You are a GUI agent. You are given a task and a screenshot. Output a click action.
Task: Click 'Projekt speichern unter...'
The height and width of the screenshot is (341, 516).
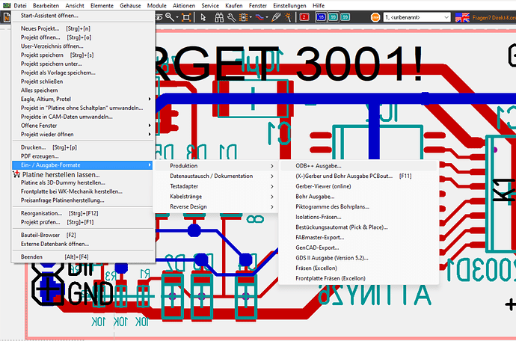pyautogui.click(x=82, y=64)
